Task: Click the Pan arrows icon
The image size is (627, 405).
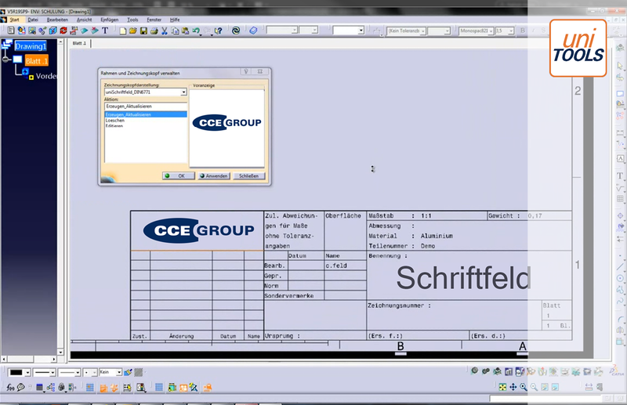Action: [x=513, y=387]
